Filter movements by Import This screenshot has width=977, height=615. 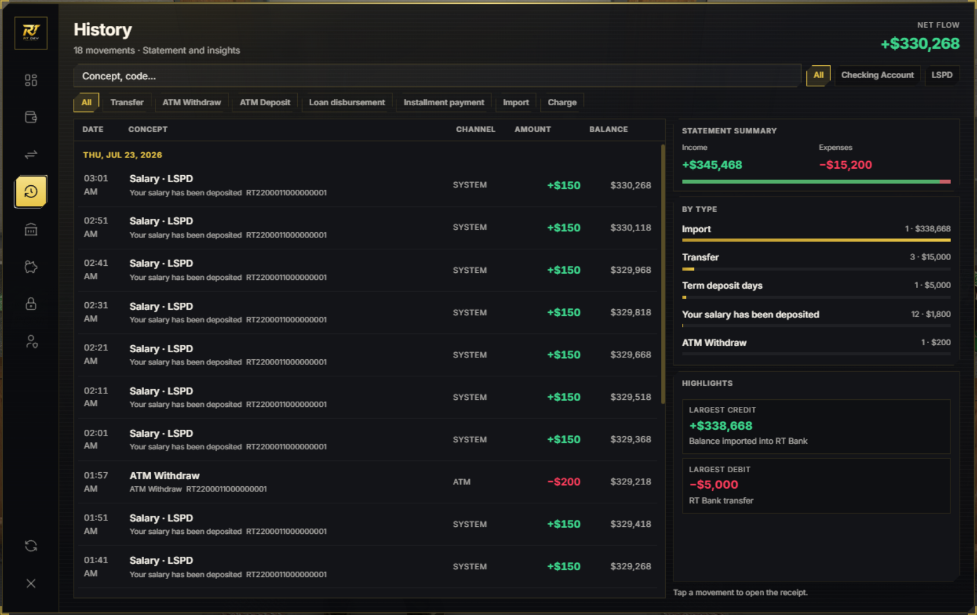point(516,102)
